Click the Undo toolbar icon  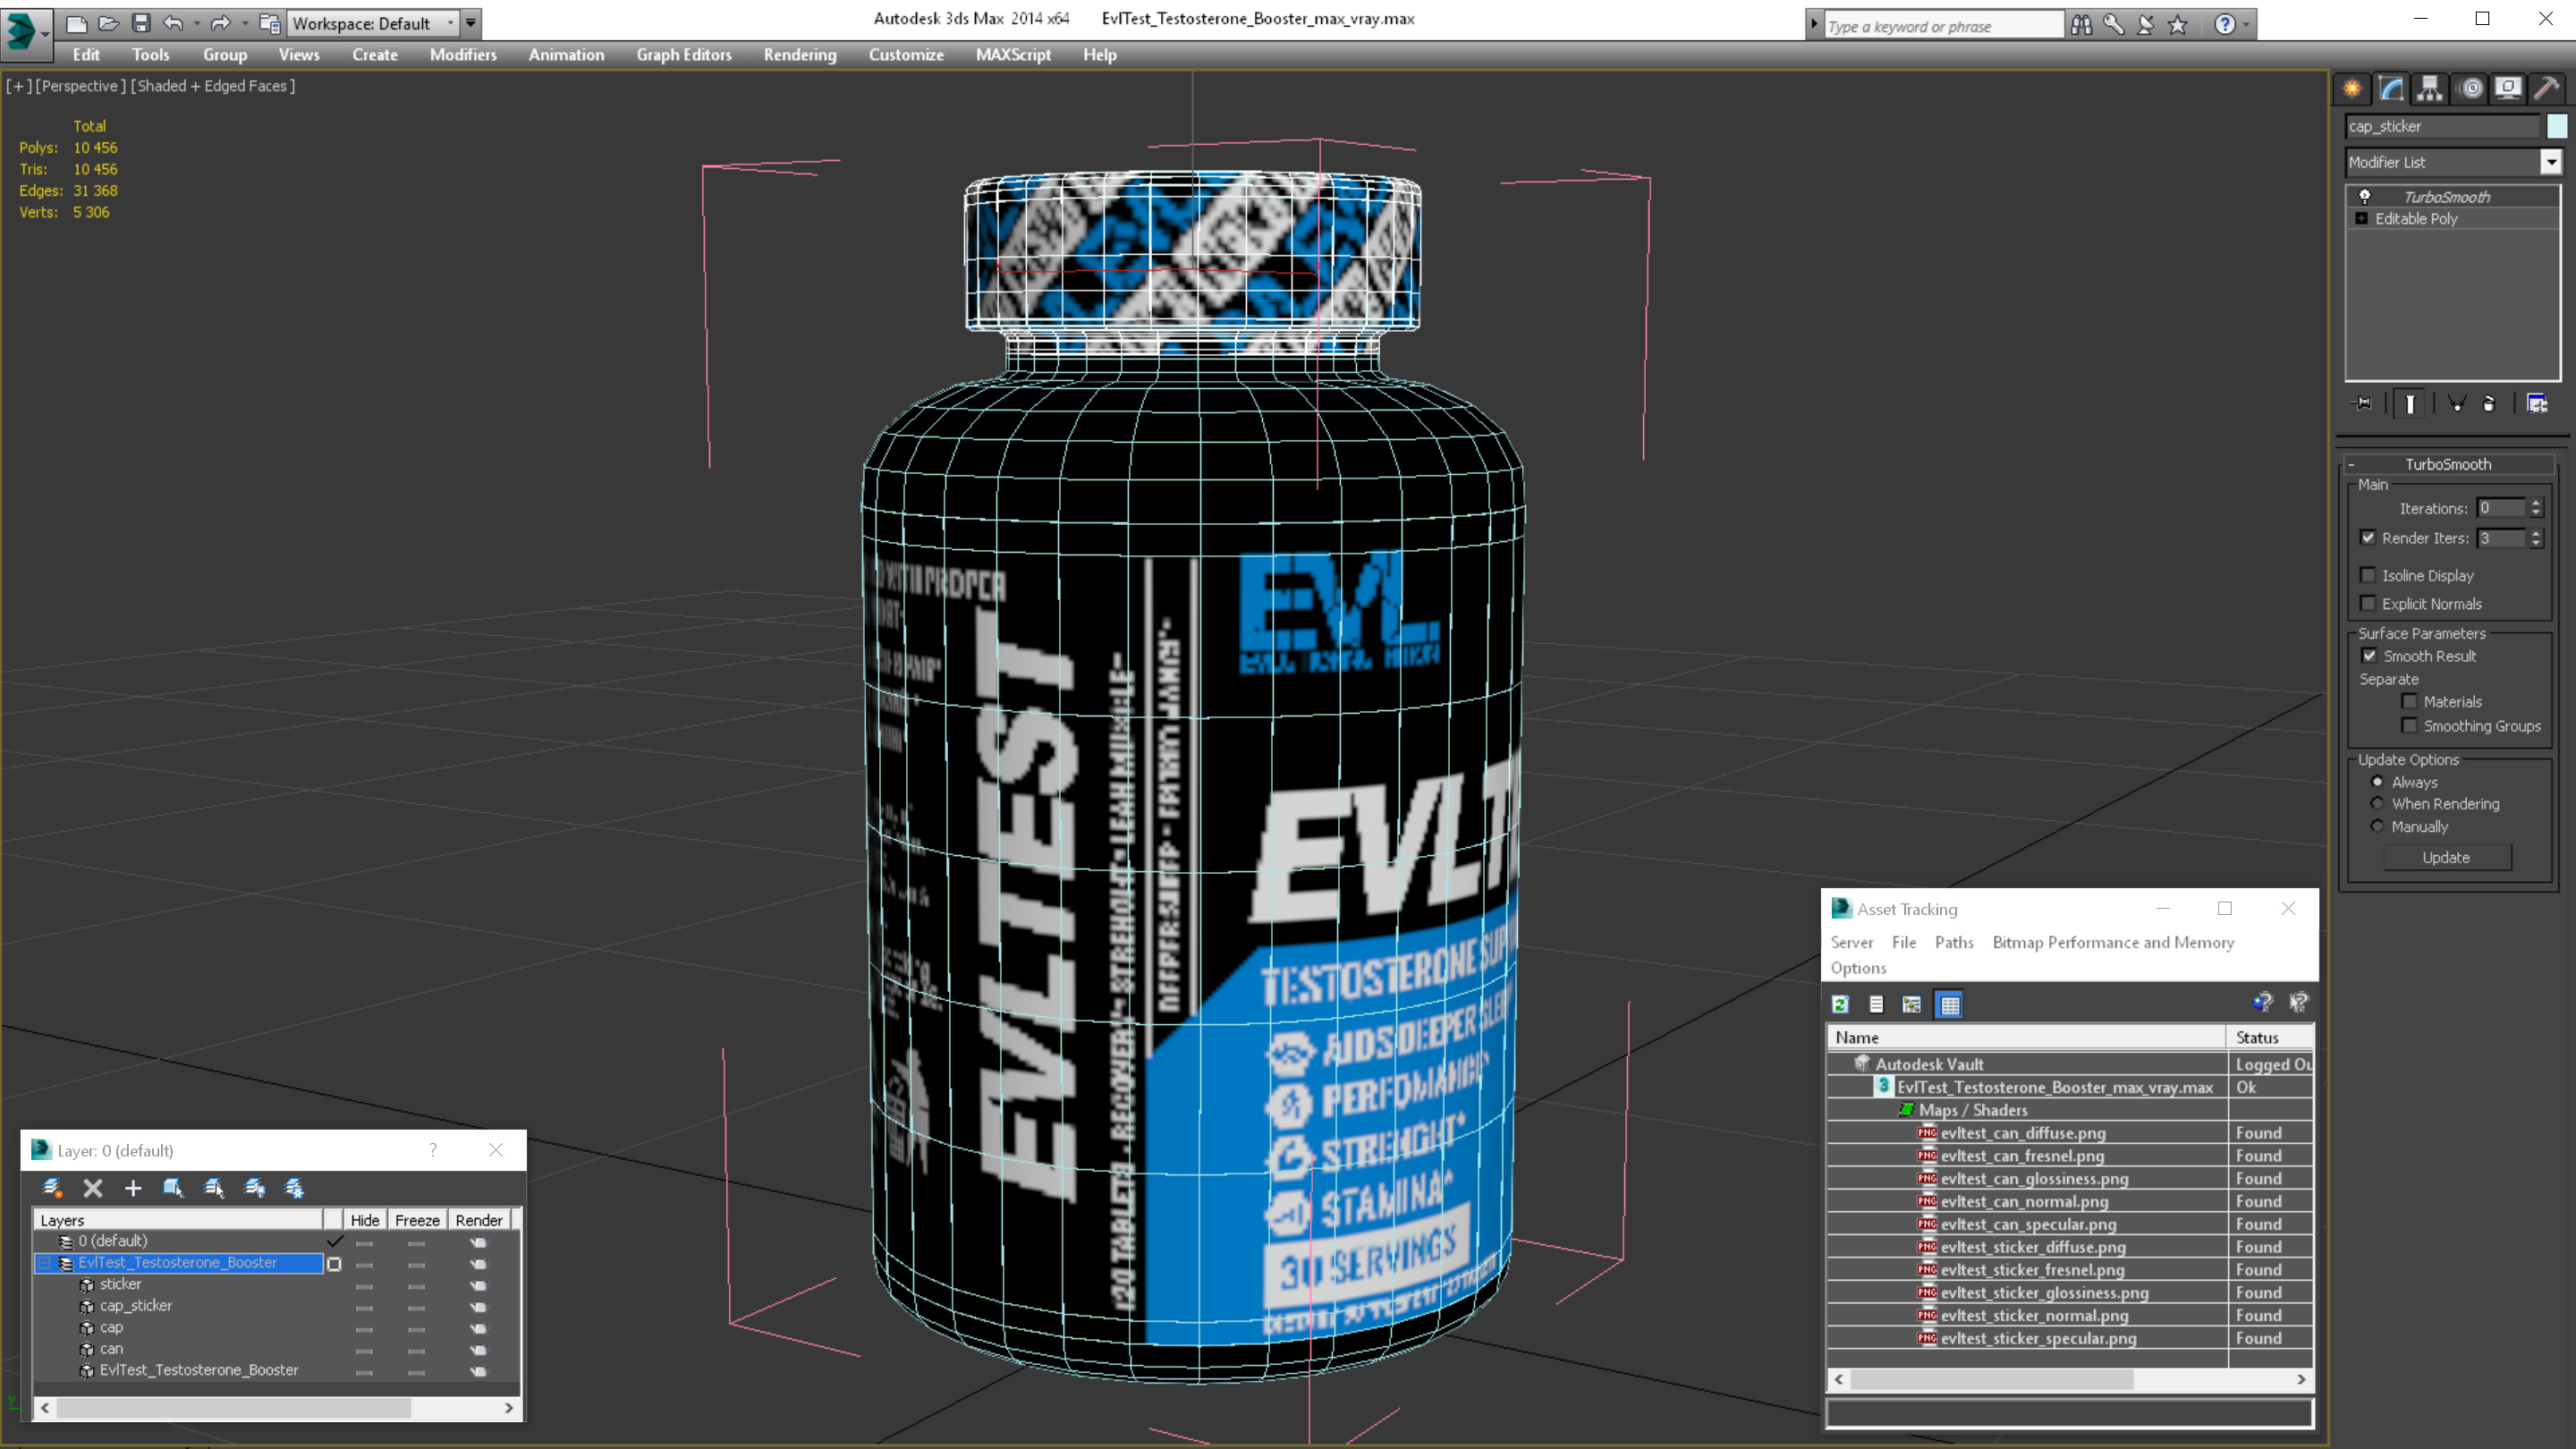(173, 23)
